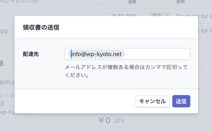Image resolution: width=212 pixels, height=132 pixels.
Task: Check the ¥20,000 payment row checkbox
Action: [102, 15]
